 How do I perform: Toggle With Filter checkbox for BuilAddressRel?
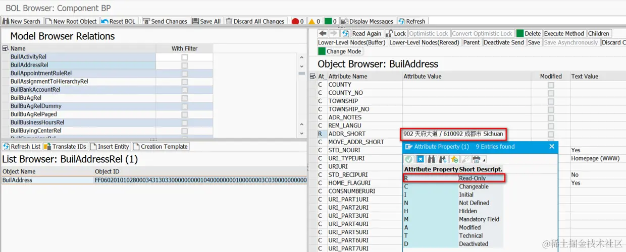184,66
